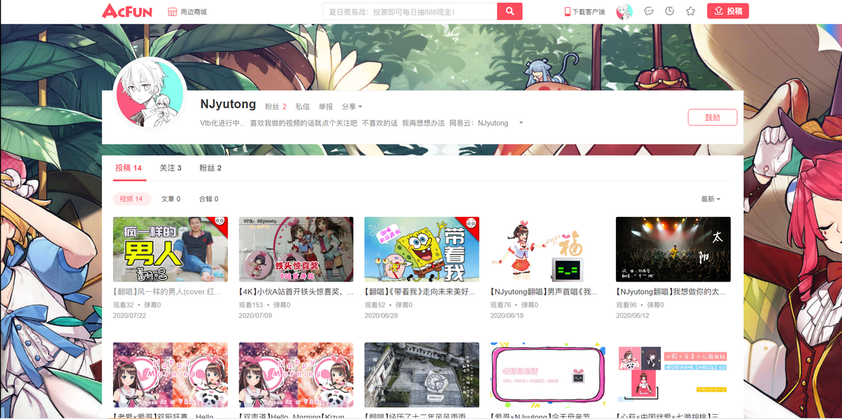This screenshot has width=842, height=419.
Task: Open the 铁头惊喜奖 video thumbnail
Action: [296, 249]
